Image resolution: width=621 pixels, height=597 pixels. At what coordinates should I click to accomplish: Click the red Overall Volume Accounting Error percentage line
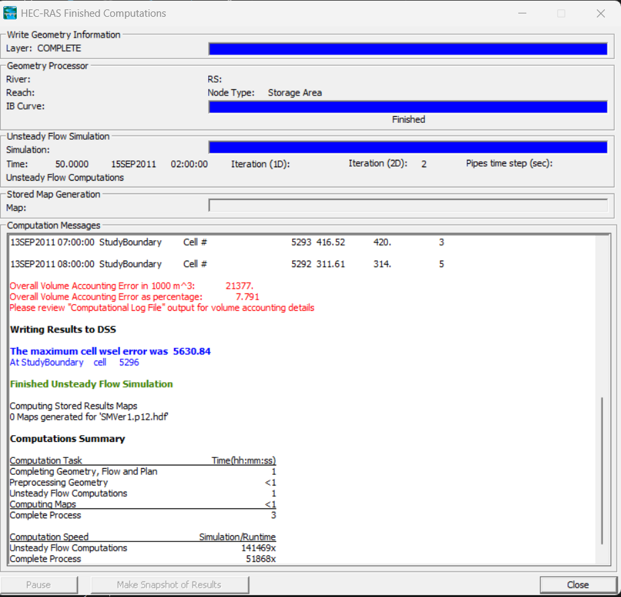pyautogui.click(x=134, y=297)
